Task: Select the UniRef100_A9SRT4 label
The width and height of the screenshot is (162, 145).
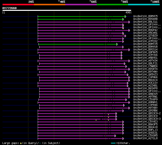Action: [145, 69]
